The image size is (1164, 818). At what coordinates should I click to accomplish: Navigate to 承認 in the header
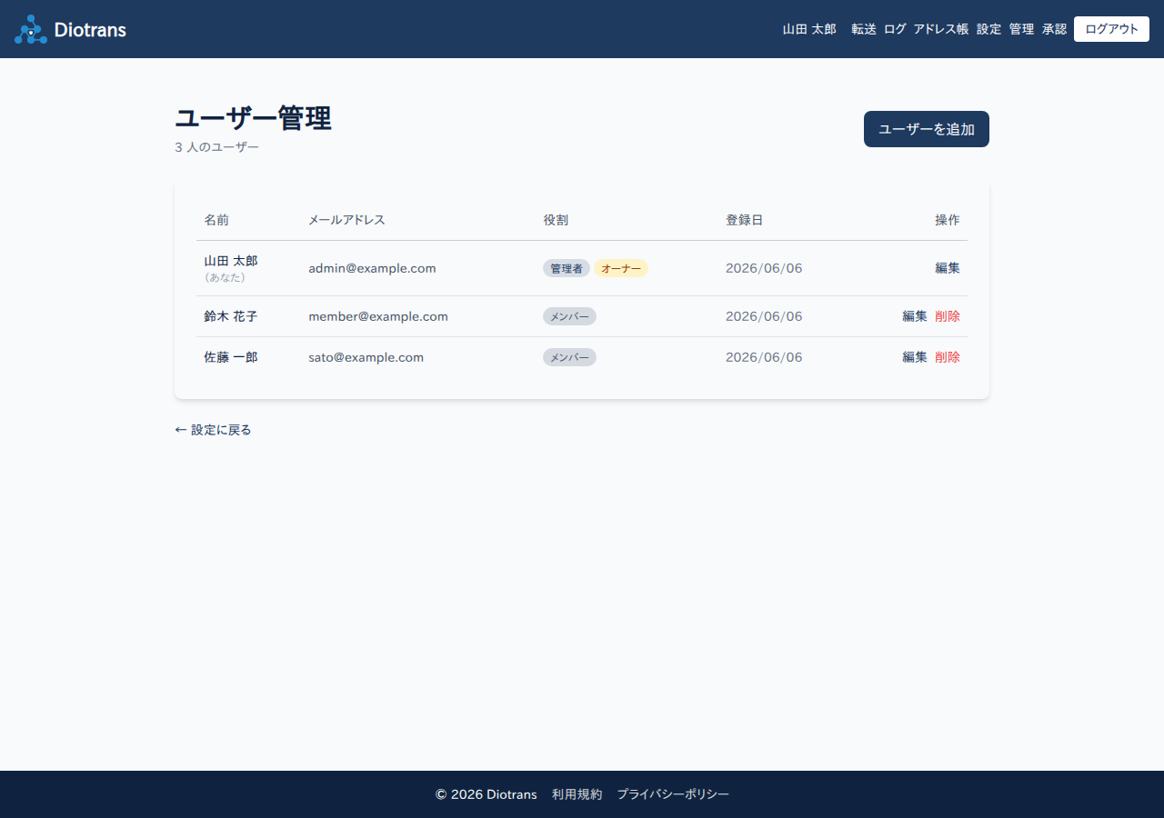1054,29
